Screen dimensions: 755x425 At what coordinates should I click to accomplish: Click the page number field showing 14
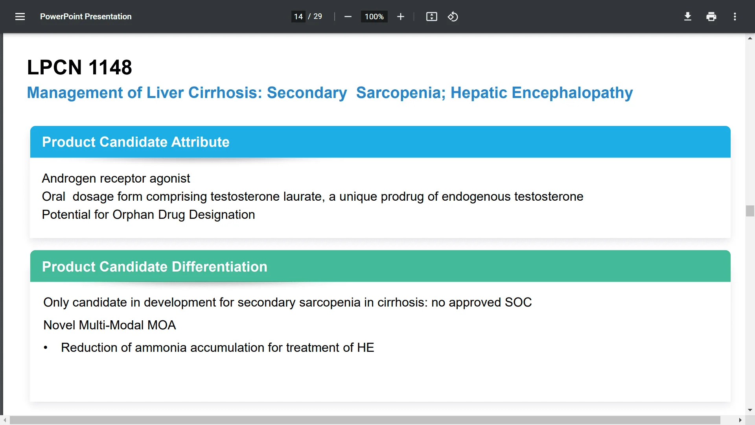(x=298, y=17)
